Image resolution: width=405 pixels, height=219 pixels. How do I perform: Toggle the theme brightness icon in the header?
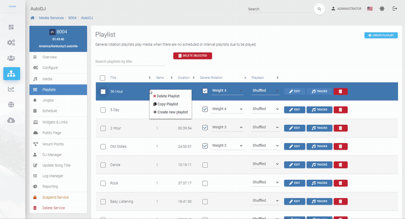(x=382, y=9)
